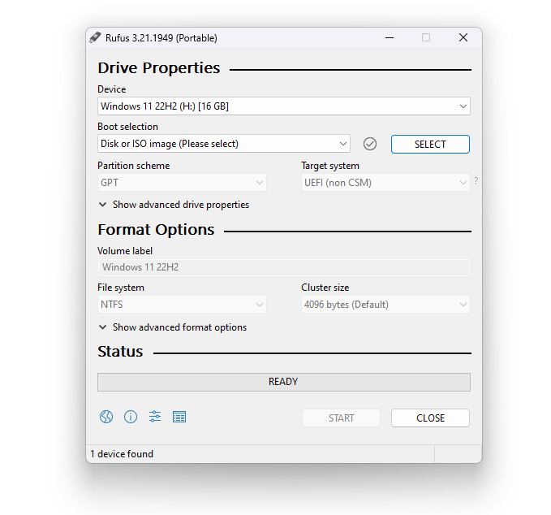Viewport: 551px width, 515px height.
Task: Open the About information icon
Action: click(131, 417)
